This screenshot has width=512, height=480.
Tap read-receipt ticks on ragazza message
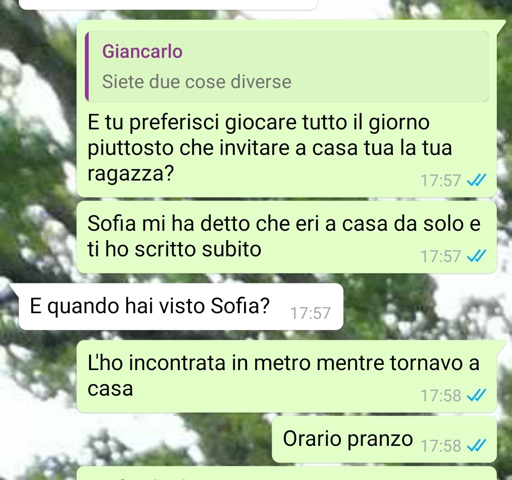(477, 180)
